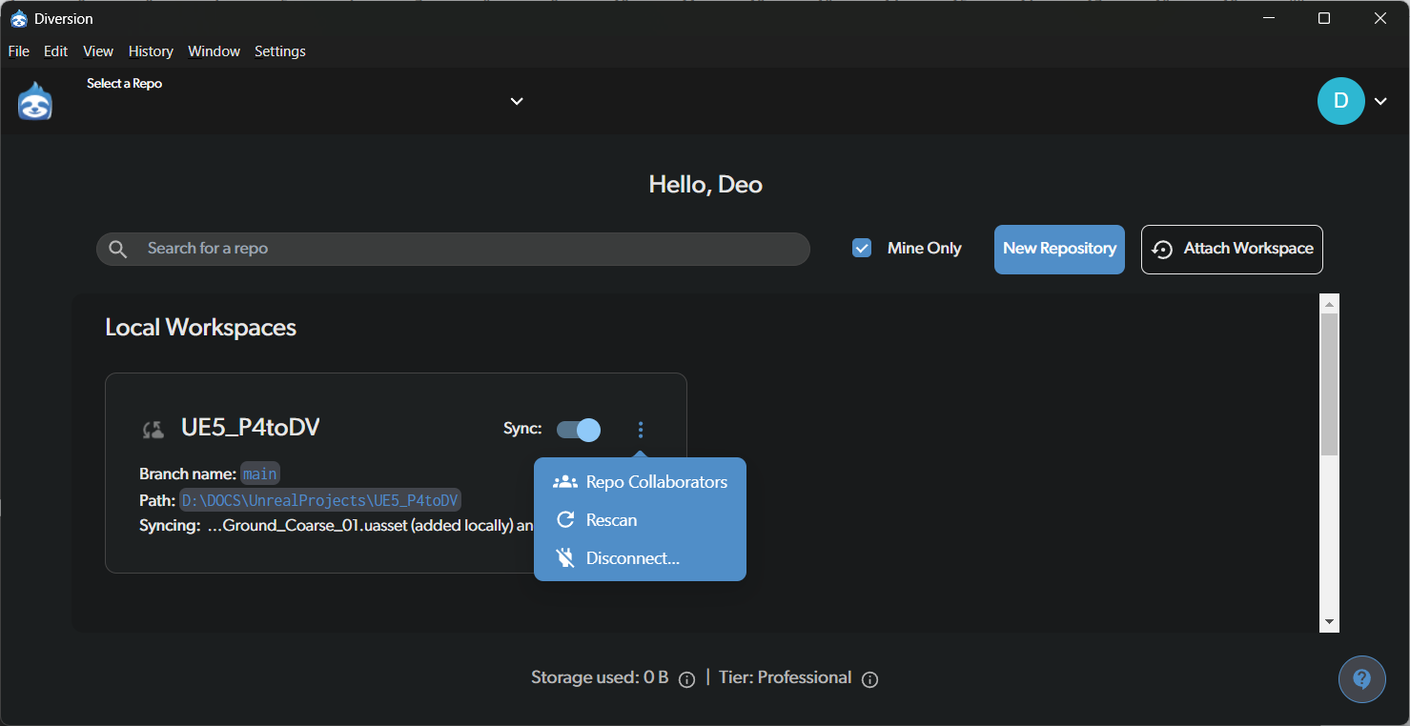Click the Diversion sloth logo icon

tap(34, 101)
